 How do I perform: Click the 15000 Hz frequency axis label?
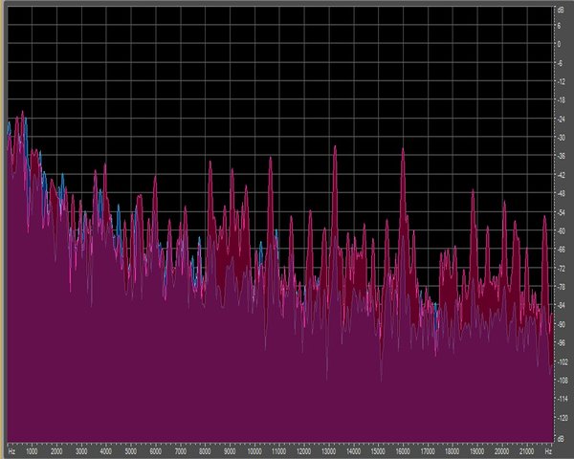click(x=378, y=451)
